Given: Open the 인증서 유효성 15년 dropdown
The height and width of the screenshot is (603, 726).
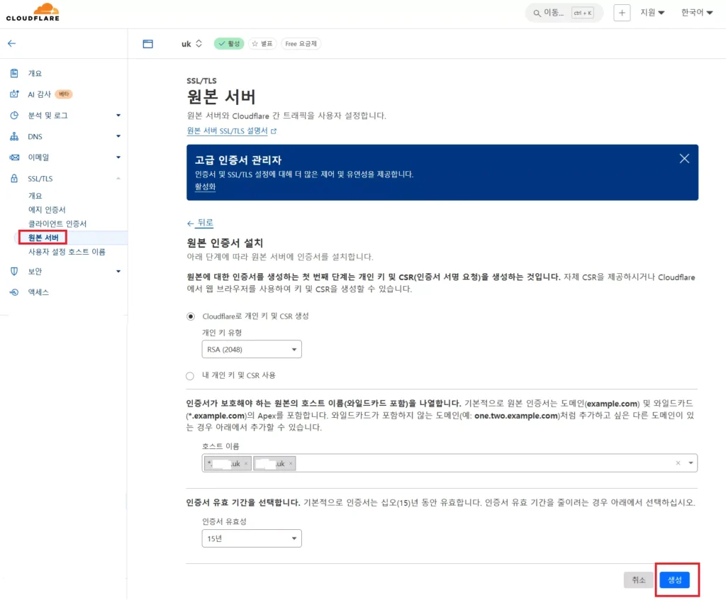Looking at the screenshot, I should 252,538.
